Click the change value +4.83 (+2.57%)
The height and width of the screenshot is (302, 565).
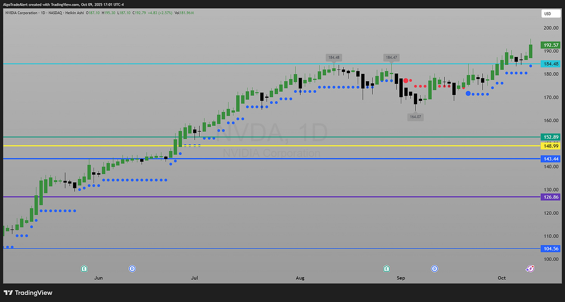pyautogui.click(x=160, y=13)
